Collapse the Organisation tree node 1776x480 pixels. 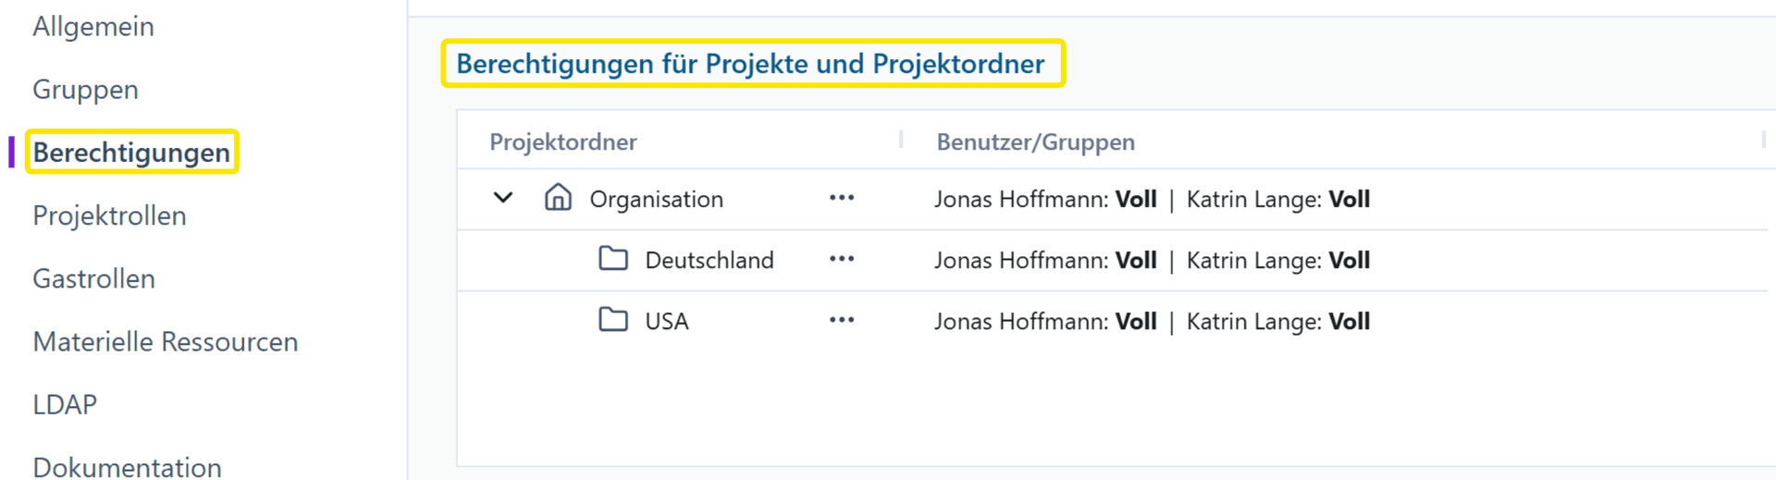pyautogui.click(x=503, y=198)
